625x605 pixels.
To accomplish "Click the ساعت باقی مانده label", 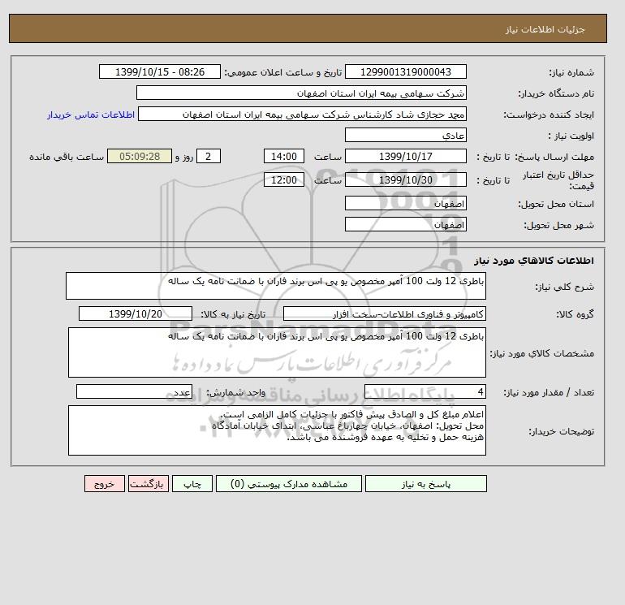I will tap(67, 157).
